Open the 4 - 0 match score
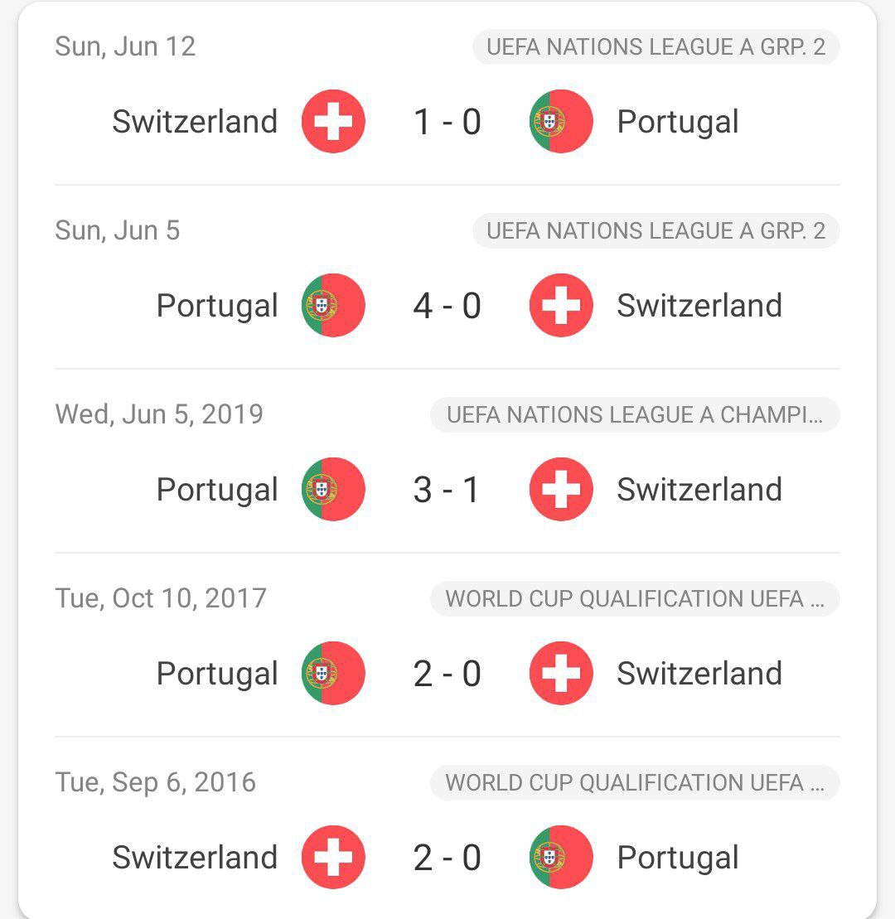The image size is (895, 919). pyautogui.click(x=447, y=306)
